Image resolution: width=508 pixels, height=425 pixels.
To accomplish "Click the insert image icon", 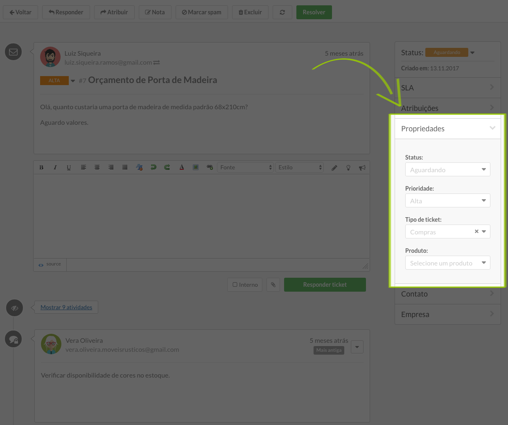I will [196, 168].
